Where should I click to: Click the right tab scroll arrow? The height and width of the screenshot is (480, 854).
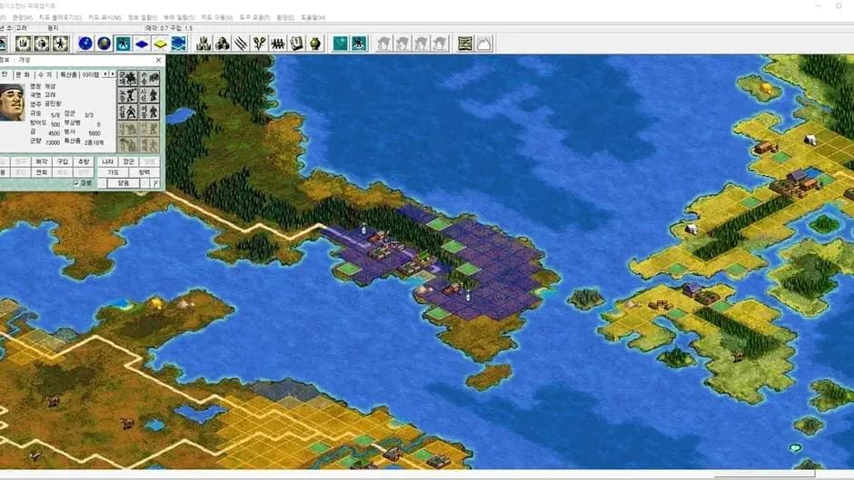pos(112,74)
